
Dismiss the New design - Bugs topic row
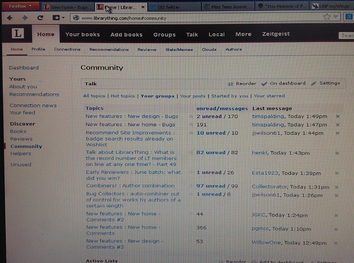coord(338,116)
